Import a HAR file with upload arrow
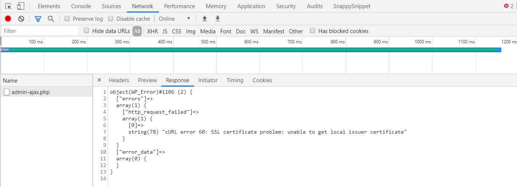Screen dimensions: 517x187 pos(204,19)
